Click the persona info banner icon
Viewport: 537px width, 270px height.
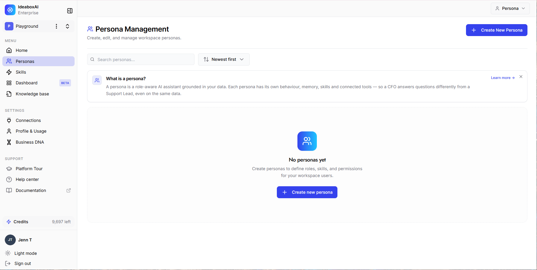click(97, 80)
